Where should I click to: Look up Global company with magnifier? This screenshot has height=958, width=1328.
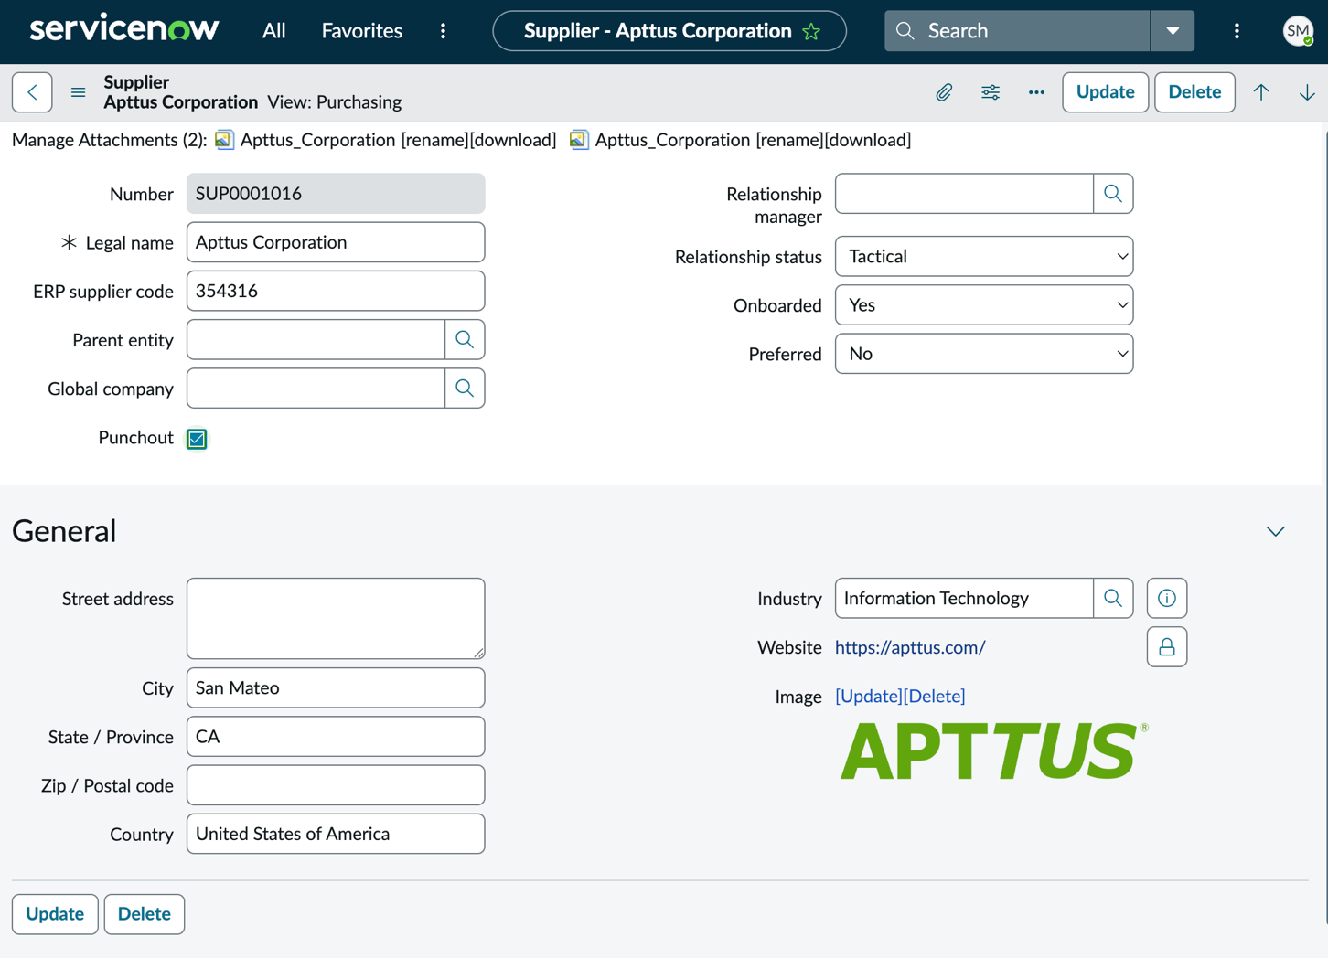(465, 389)
